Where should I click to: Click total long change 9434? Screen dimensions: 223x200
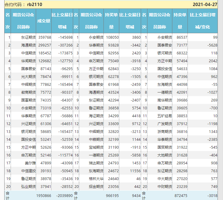pos(136,196)
